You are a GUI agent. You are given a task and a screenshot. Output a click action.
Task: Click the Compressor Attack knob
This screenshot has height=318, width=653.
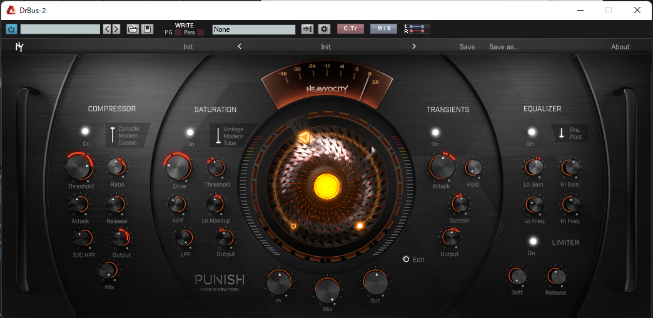[79, 204]
